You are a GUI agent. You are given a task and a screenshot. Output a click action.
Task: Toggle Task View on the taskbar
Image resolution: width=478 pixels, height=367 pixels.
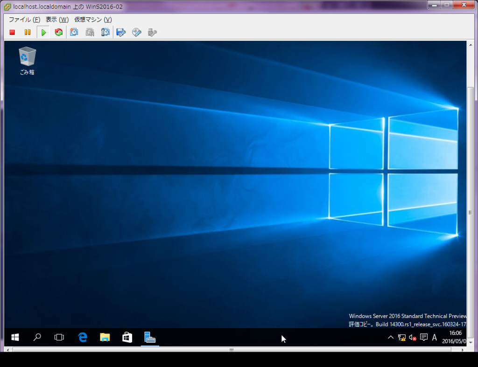coord(59,337)
